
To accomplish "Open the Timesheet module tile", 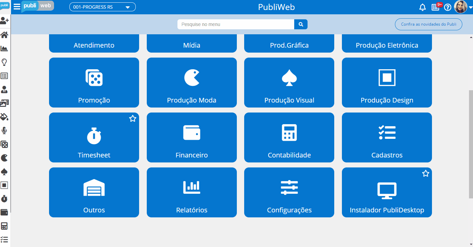I will pyautogui.click(x=94, y=137).
